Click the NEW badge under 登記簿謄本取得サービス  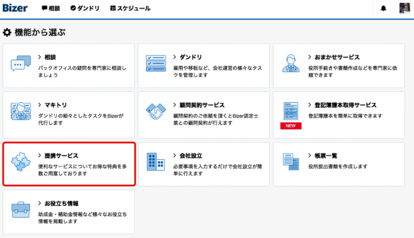tap(291, 126)
